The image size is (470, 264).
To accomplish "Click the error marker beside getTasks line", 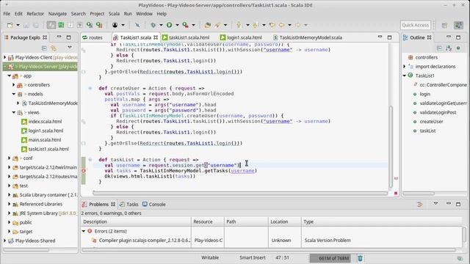I will (84, 171).
